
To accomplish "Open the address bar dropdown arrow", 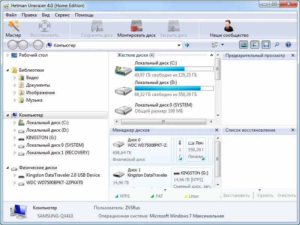I will 179,45.
